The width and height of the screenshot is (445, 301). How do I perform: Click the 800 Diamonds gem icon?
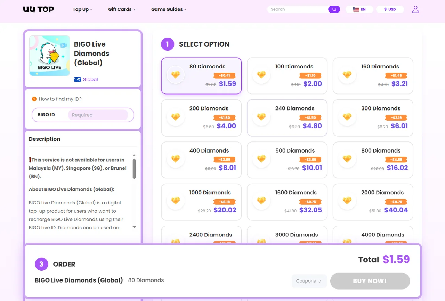click(x=347, y=159)
